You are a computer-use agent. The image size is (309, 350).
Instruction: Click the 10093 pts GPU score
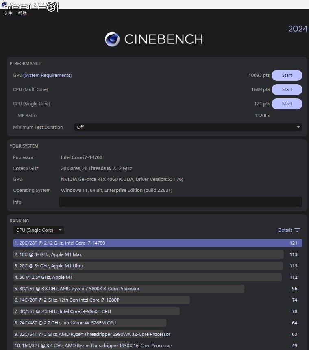tap(259, 75)
